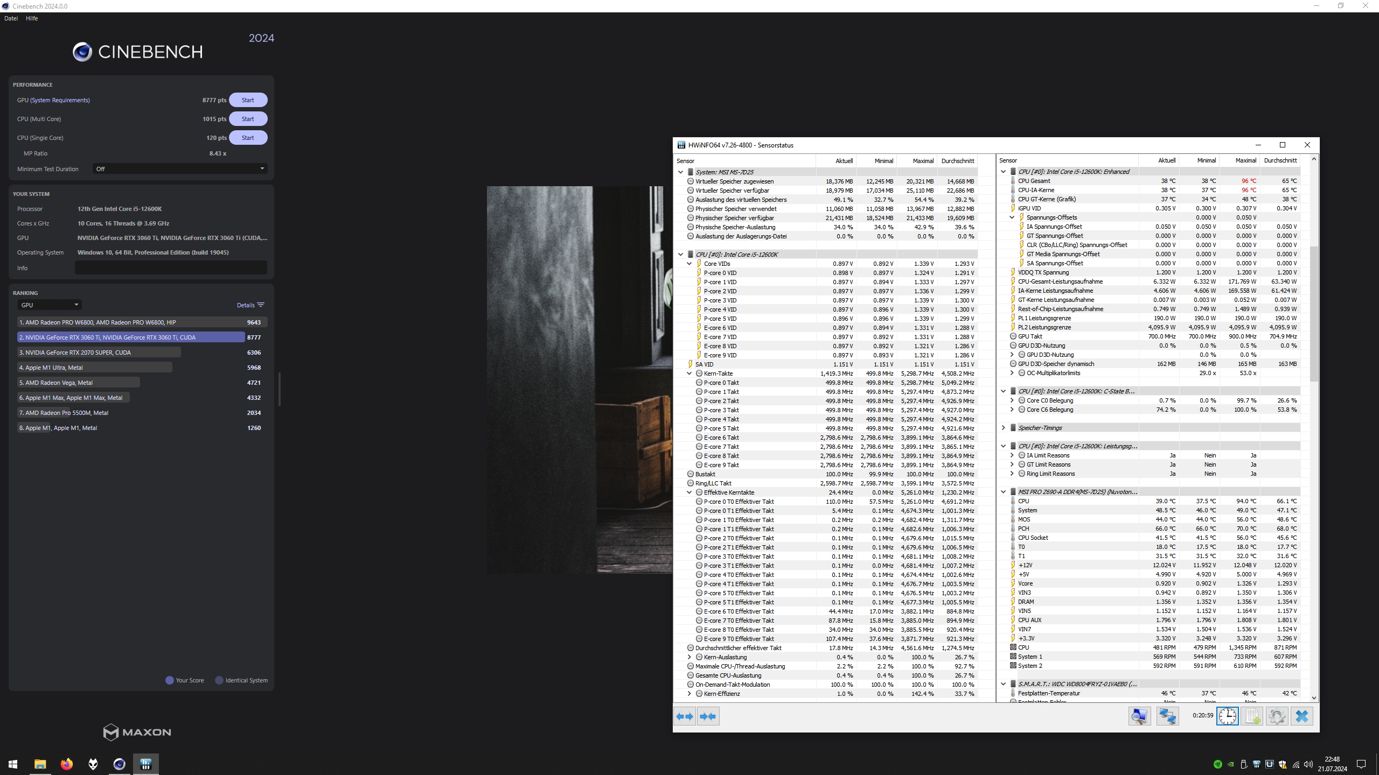Screen dimensions: 1379x775
Task: Open the NVIDIA tray icon
Action: [1231, 764]
